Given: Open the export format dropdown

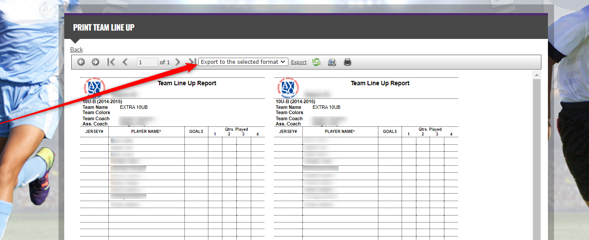Looking at the screenshot, I should point(243,62).
